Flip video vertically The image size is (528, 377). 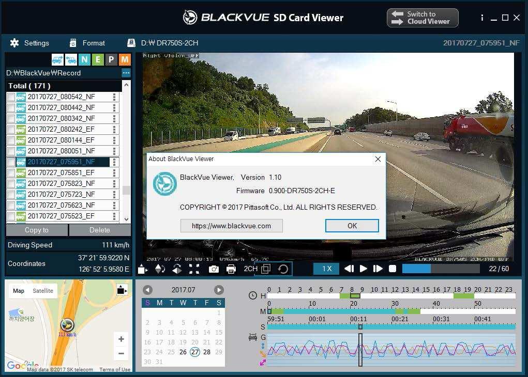pos(160,269)
